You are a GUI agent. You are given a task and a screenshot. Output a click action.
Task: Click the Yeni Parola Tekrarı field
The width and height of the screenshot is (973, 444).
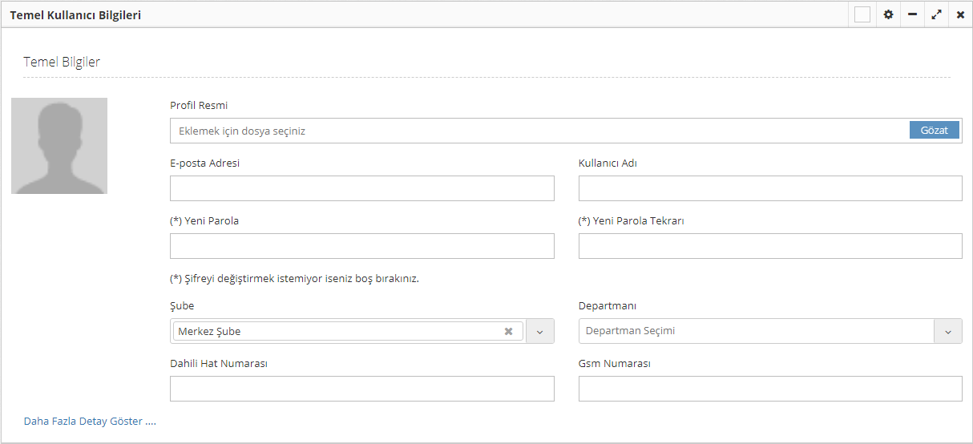[769, 246]
